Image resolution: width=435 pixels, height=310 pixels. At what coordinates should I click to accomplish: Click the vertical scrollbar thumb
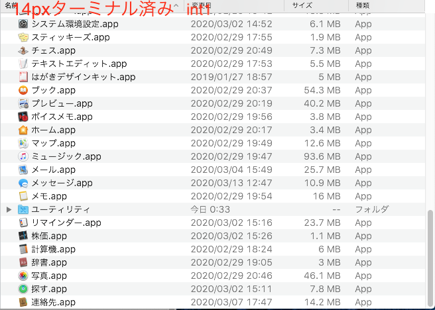[430, 258]
